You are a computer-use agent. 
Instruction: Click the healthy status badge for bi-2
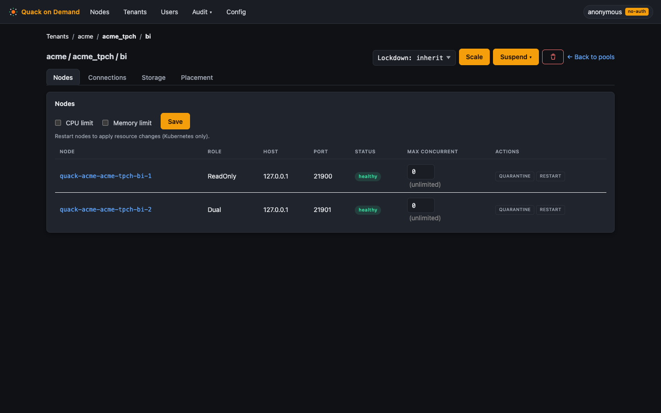pos(368,210)
